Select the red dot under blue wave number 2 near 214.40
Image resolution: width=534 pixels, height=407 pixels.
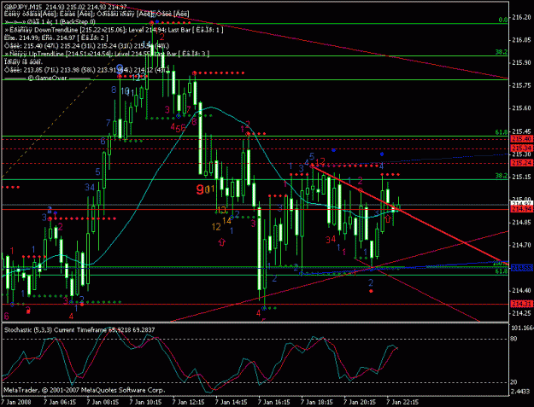(371, 291)
